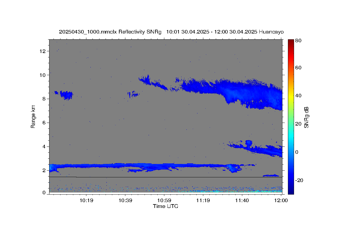Click the 10:19 time tick label
This screenshot has width=349, height=233.
(87, 200)
